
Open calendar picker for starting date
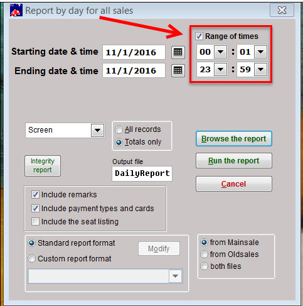pos(178,52)
